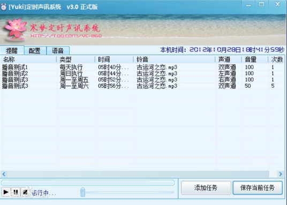The width and height of the screenshot is (287, 205).
Task: Sort by the 次数 column header
Action: point(277,59)
